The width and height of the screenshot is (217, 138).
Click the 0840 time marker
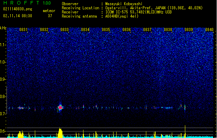(209, 30)
